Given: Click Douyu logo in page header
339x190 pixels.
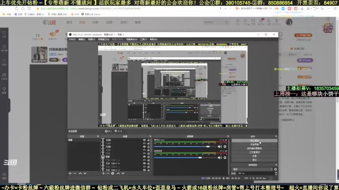Looking at the screenshot, I should coord(49,22).
